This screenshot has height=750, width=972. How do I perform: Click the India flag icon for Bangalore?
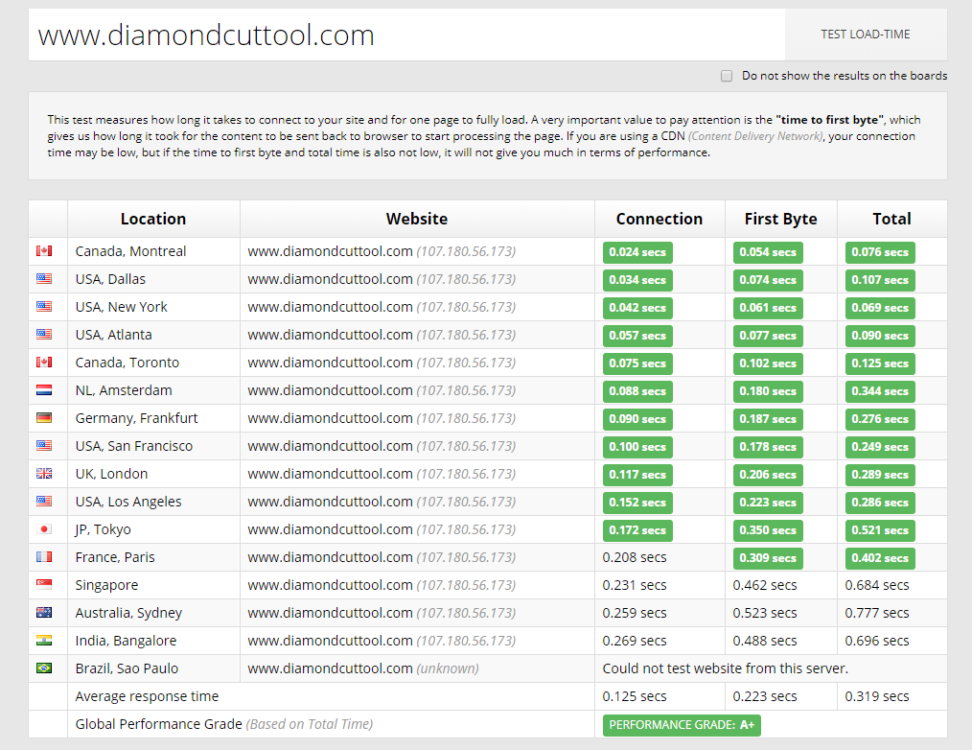coord(44,641)
